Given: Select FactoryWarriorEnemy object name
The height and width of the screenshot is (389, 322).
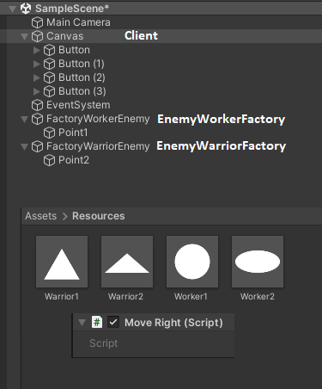Looking at the screenshot, I should click(x=98, y=146).
